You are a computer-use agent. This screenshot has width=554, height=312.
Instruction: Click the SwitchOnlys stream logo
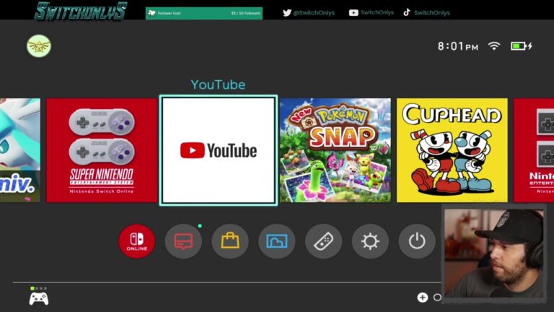[81, 11]
